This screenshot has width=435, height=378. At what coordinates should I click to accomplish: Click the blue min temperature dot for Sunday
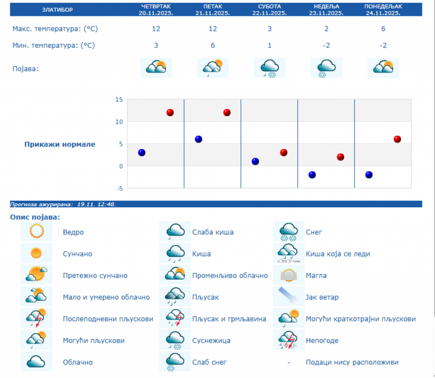pos(312,175)
